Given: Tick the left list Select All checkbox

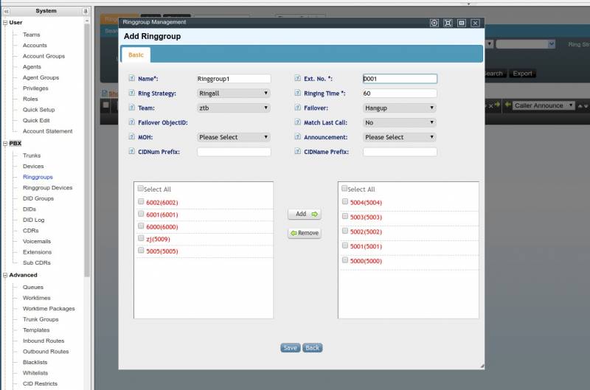Looking at the screenshot, I should [140, 189].
